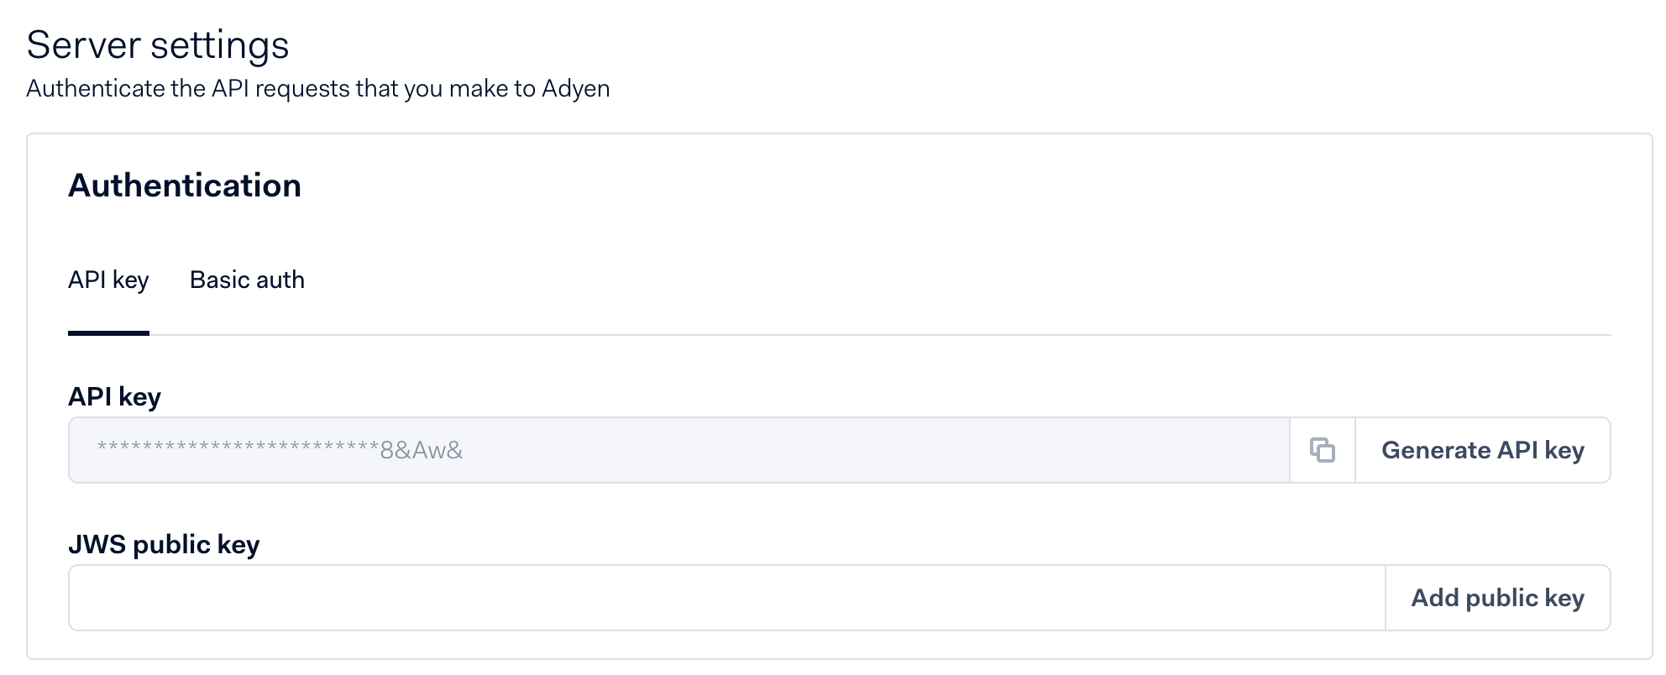
Task: Click the dark underline beneath API key tab
Action: coord(108,333)
